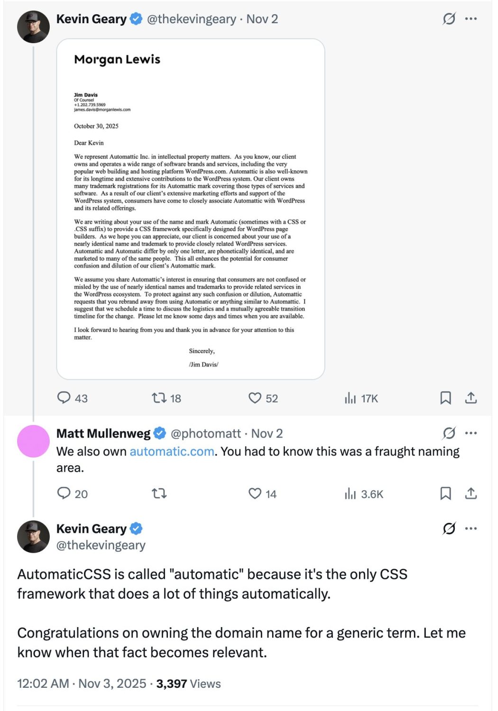Open the @photomatt profile handle
The image size is (498, 711).
205,434
